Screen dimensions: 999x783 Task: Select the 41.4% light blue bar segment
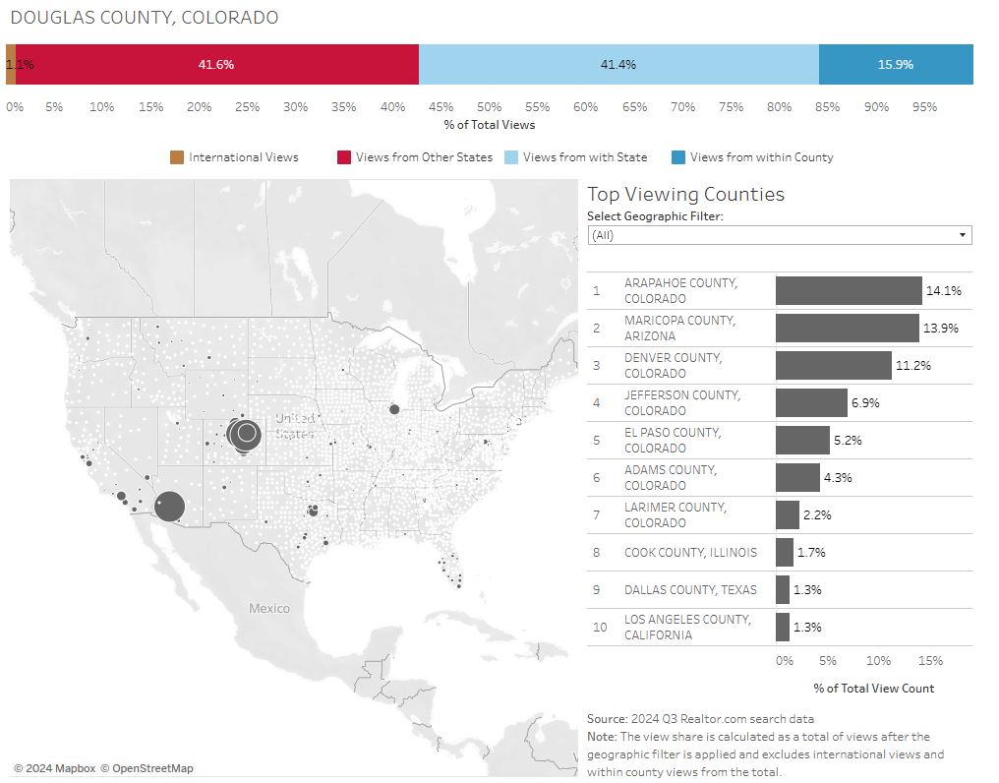618,64
